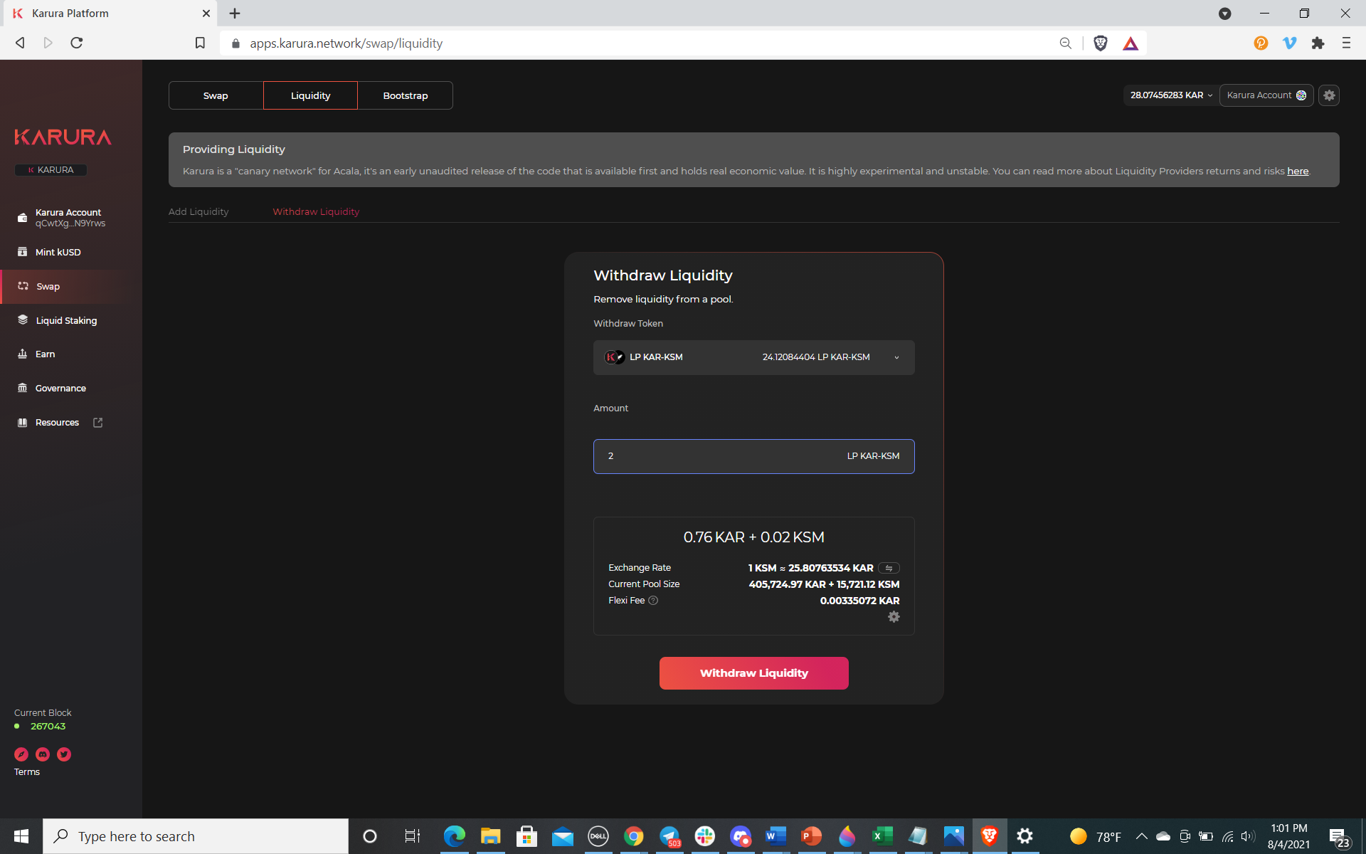Open the tab search dropdown in the title bar

1224,14
